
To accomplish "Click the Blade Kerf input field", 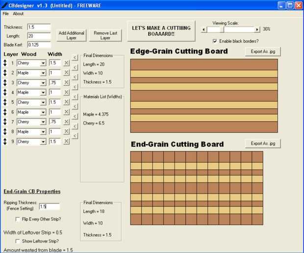I will click(x=39, y=45).
